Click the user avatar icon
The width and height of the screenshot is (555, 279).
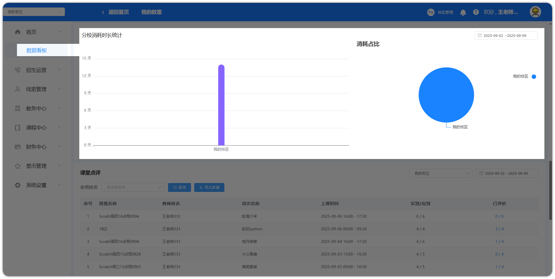[535, 12]
